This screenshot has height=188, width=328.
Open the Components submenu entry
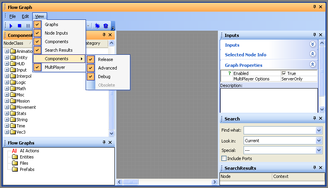[59, 59]
